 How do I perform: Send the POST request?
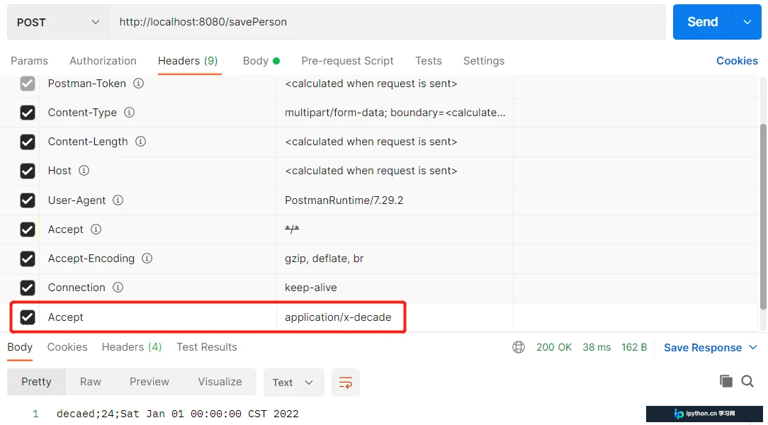703,22
